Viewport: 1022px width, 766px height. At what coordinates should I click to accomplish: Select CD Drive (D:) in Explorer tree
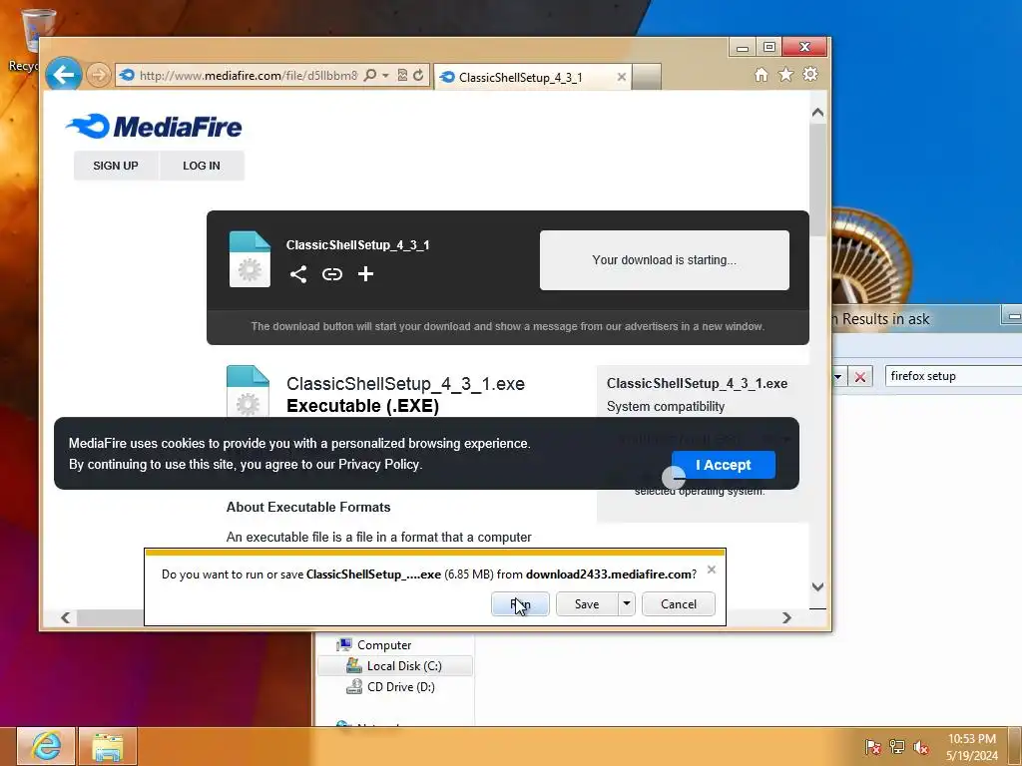tap(390, 686)
